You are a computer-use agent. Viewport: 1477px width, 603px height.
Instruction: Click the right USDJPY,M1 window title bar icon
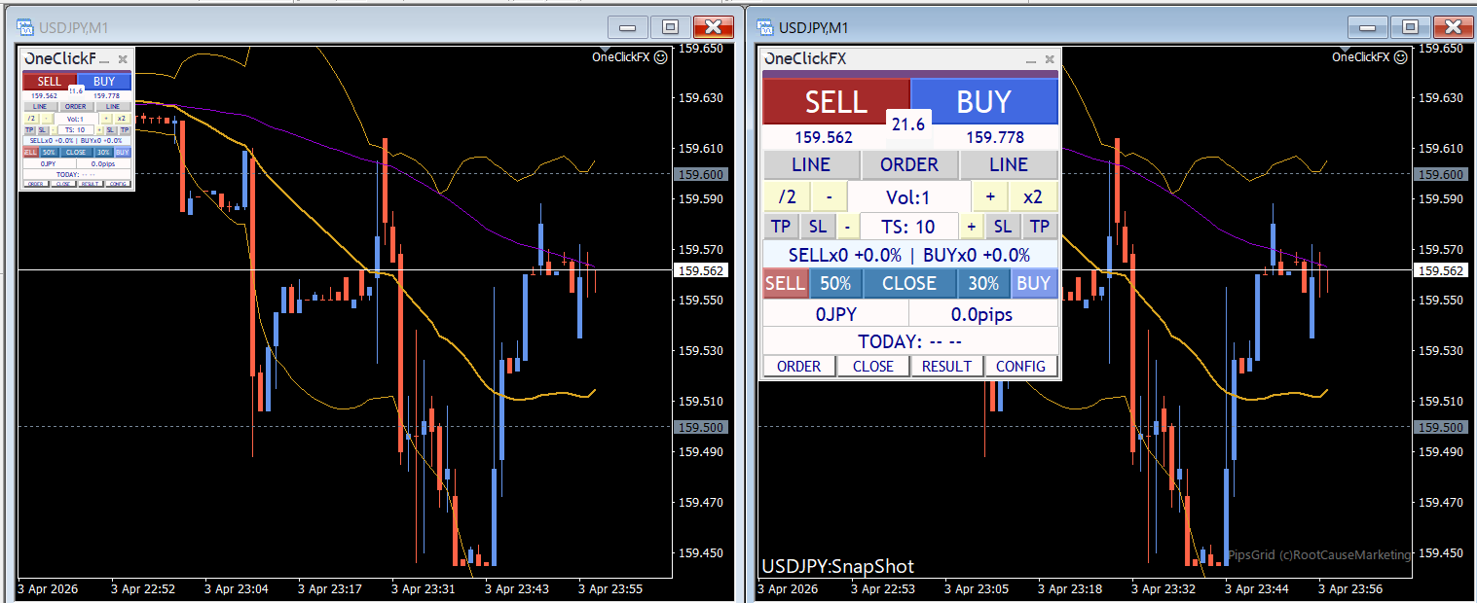click(x=765, y=27)
